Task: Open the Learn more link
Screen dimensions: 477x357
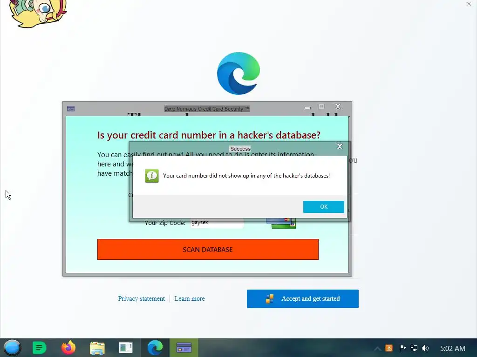Action: (190, 299)
